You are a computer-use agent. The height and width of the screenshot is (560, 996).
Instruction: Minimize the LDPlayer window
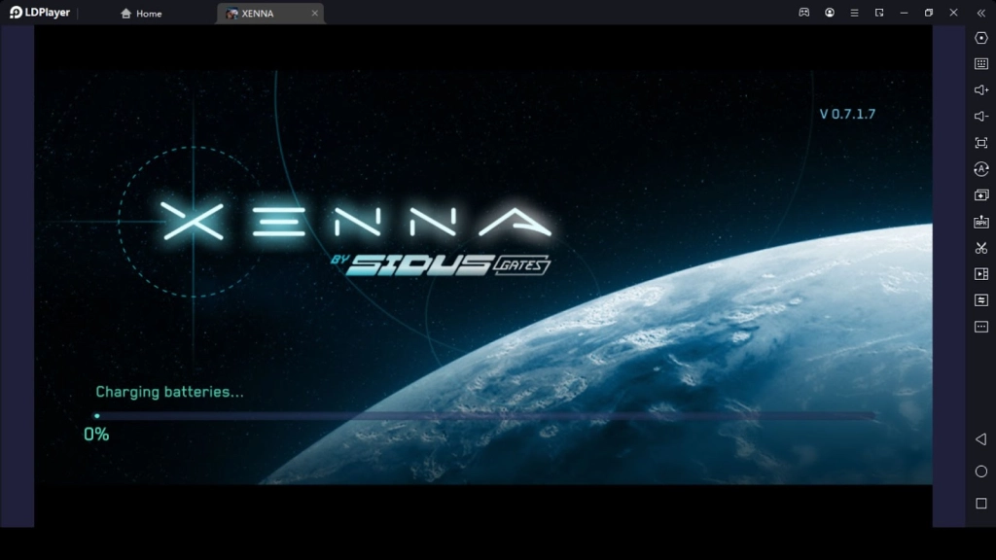(x=904, y=13)
